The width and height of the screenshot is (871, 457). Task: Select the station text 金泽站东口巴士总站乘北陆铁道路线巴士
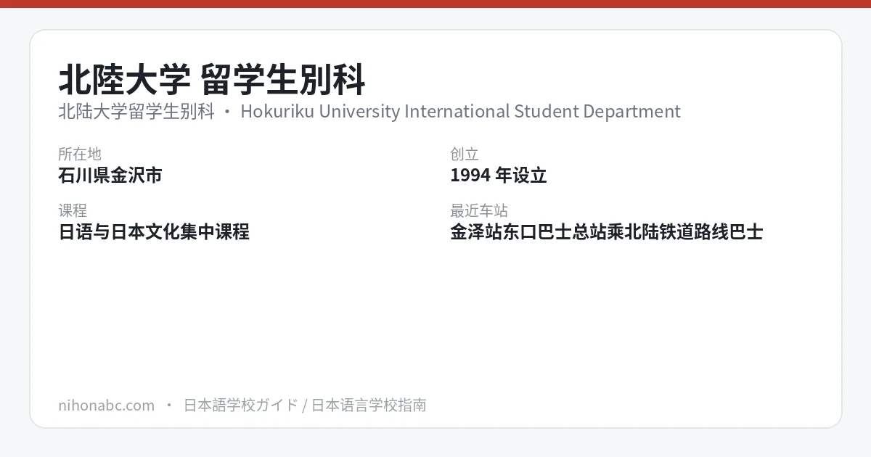click(607, 231)
